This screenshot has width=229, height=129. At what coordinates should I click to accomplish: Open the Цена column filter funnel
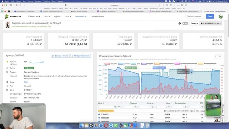coord(169,107)
